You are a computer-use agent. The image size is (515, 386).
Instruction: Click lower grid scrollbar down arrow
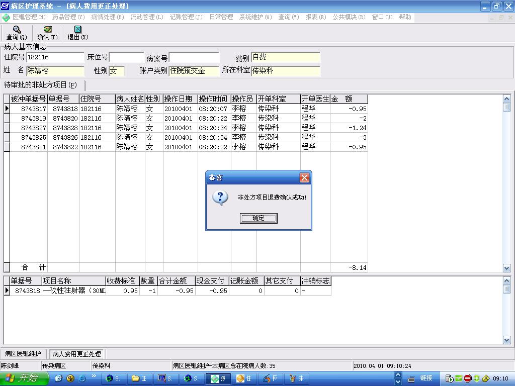(507, 340)
